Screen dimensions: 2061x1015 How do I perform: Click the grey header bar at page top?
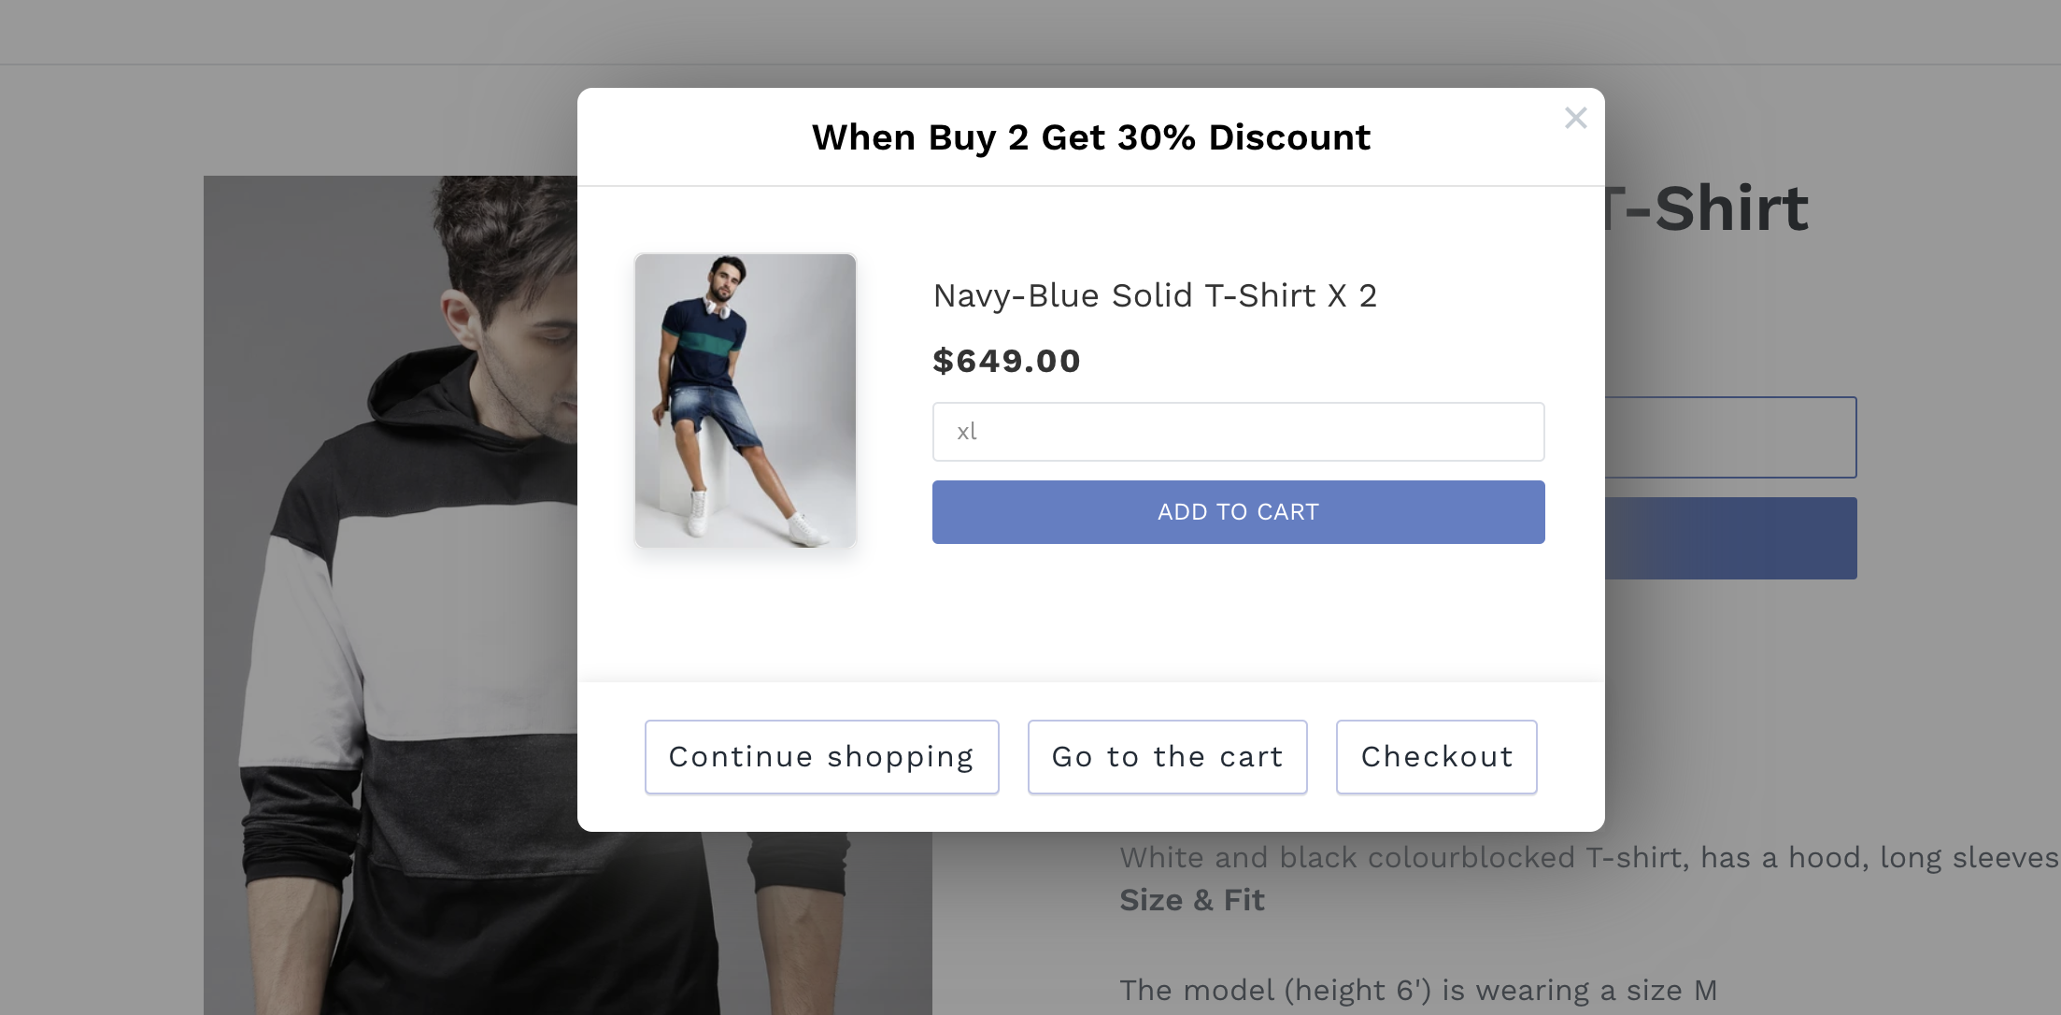tap(1028, 32)
